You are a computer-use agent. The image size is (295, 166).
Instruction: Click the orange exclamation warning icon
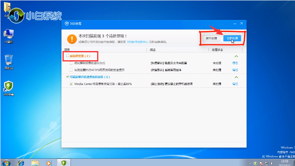[72, 39]
